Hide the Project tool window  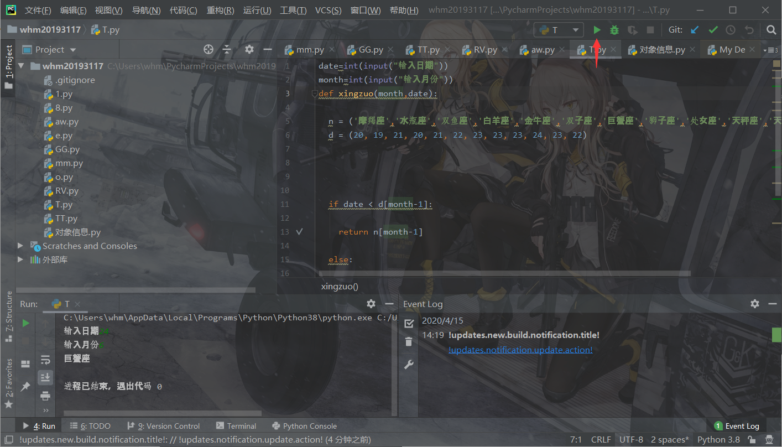(x=268, y=49)
